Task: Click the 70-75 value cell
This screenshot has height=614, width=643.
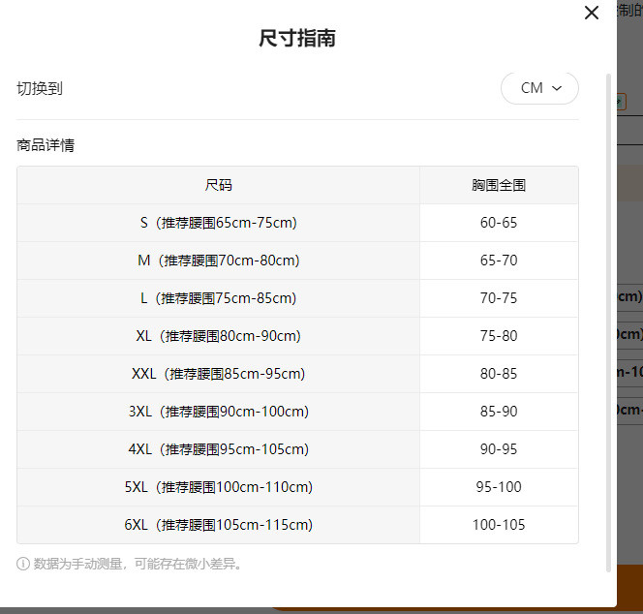Action: point(499,298)
